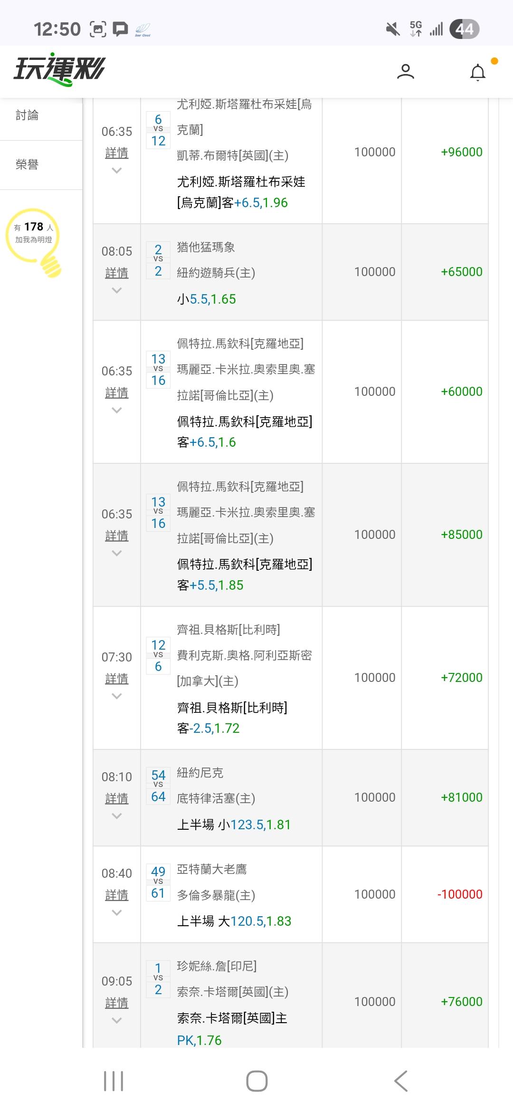Expand the 07:30 齊祖.貝格斯 match row
The width and height of the screenshot is (513, 1112).
[116, 696]
